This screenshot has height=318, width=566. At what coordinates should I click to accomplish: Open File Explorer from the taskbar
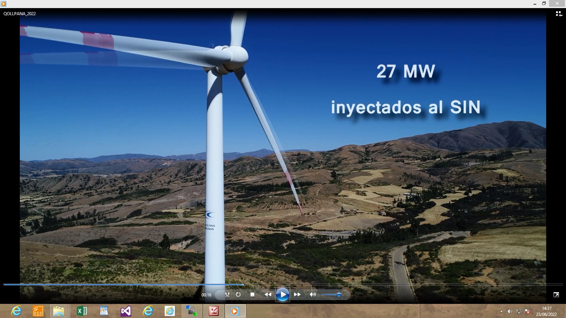coord(59,311)
